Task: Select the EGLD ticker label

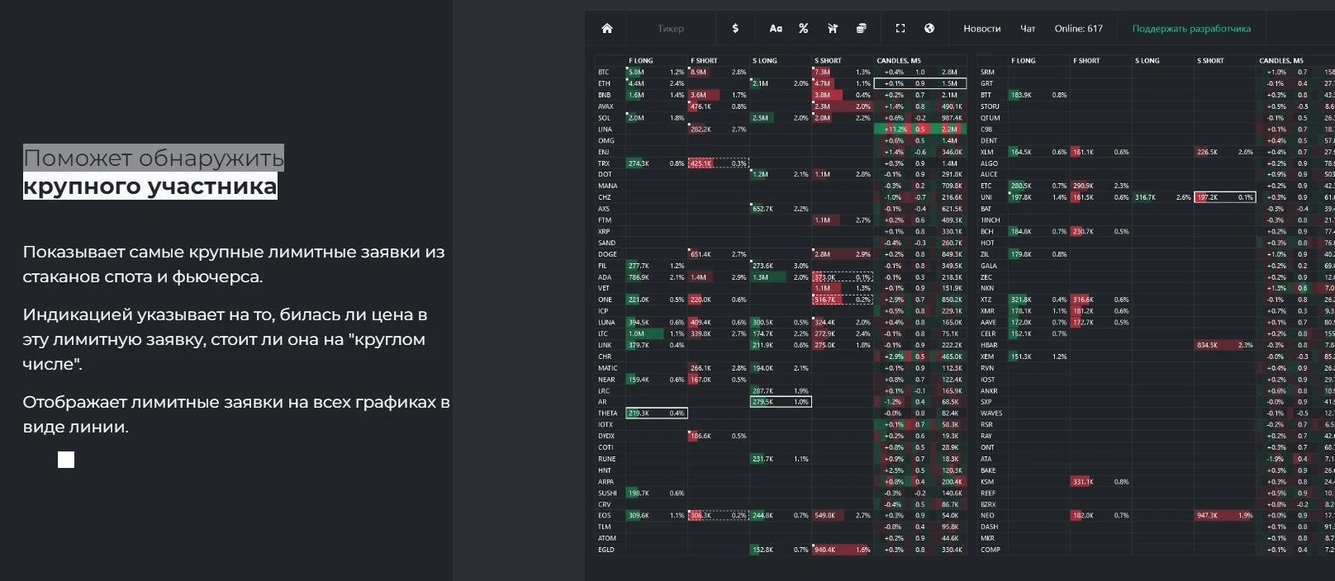Action: [606, 550]
